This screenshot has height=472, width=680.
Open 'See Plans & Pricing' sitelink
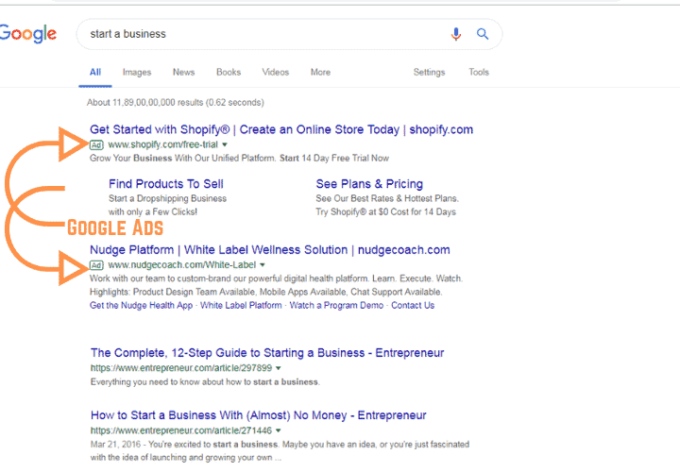click(369, 184)
